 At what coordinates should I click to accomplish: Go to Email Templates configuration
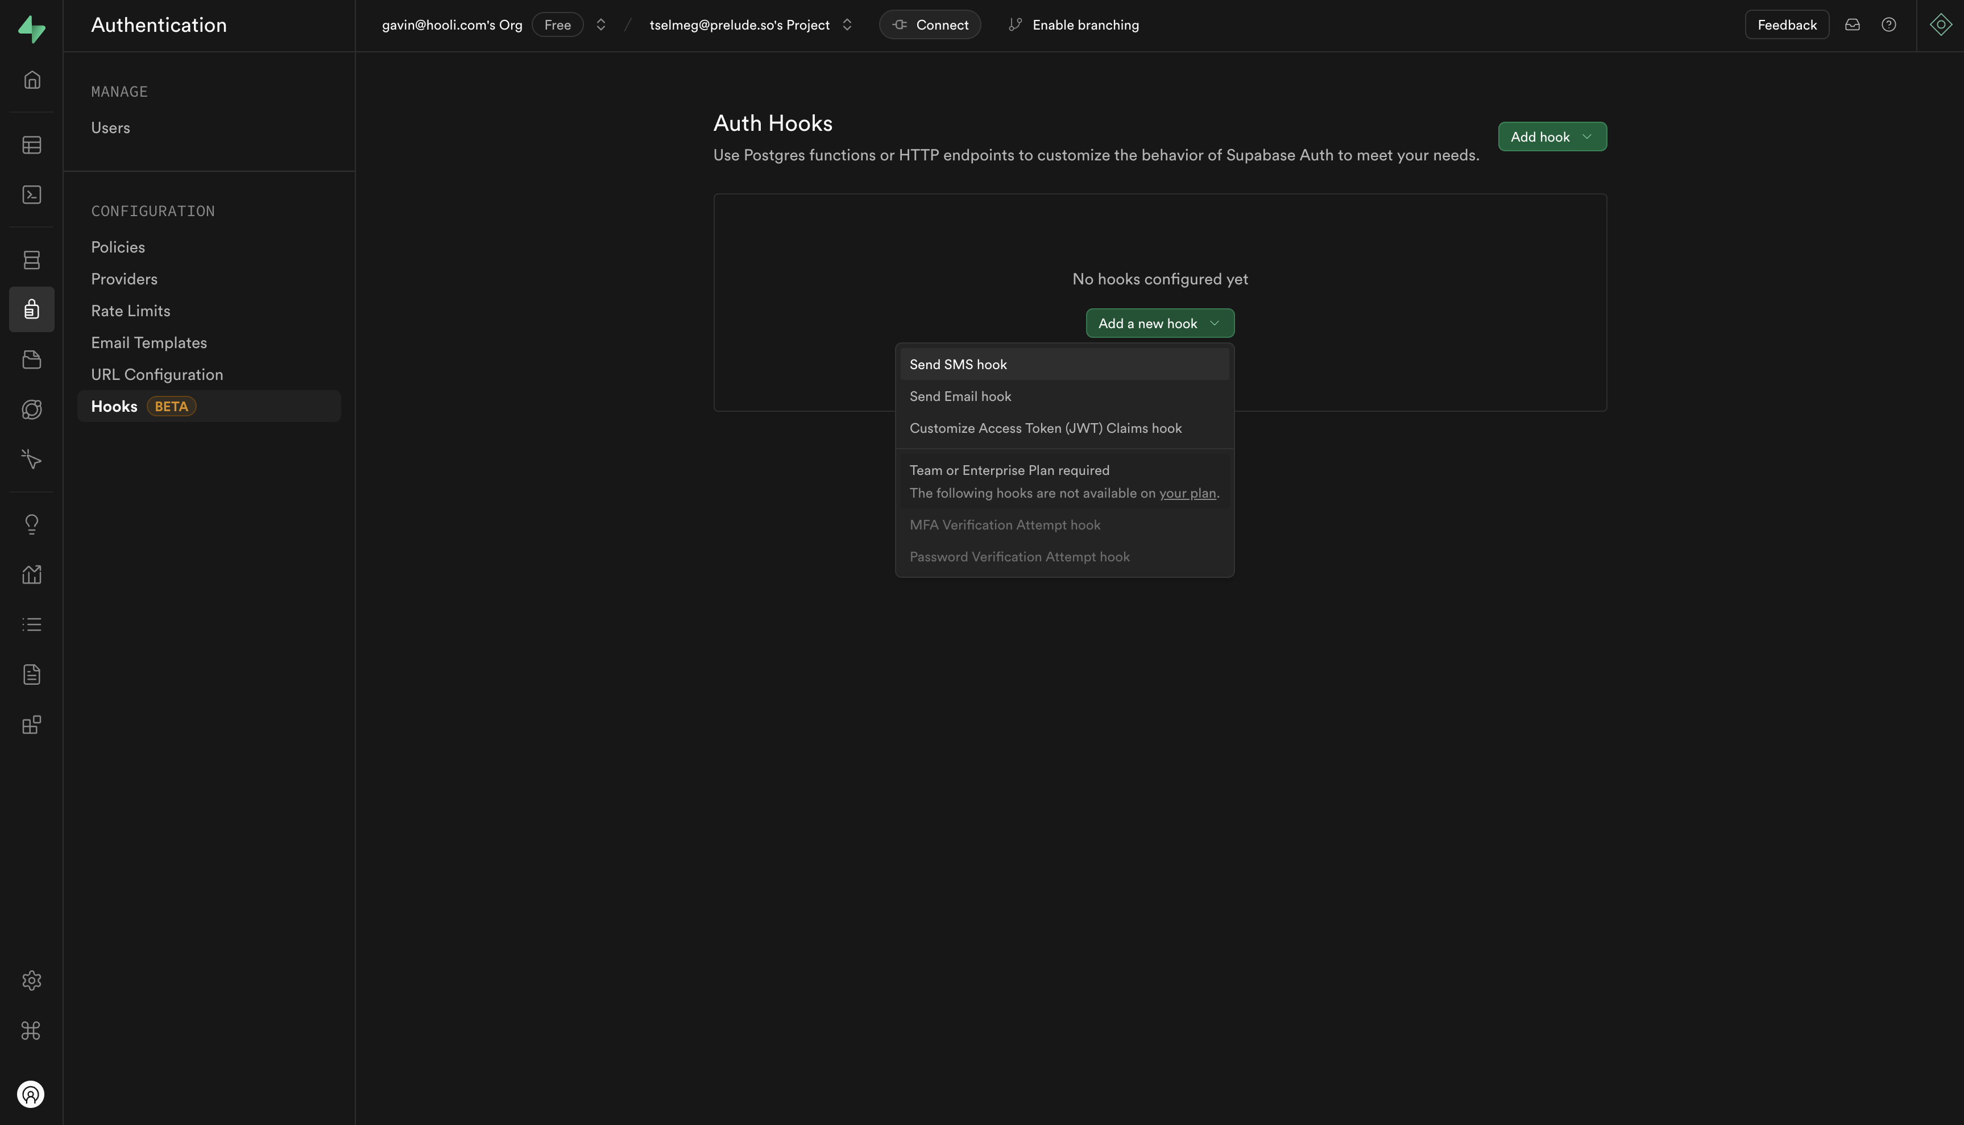click(149, 342)
